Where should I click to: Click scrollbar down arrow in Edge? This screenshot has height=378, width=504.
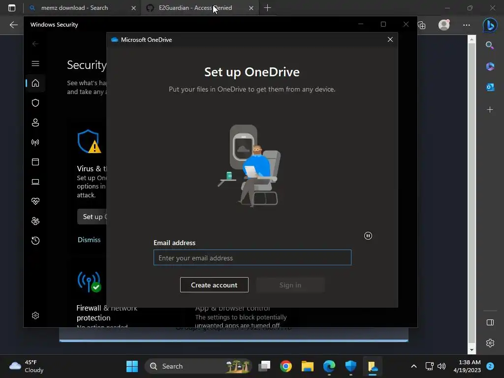(472, 350)
